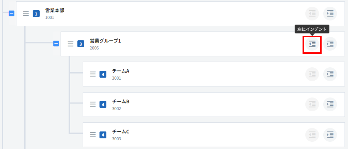Select the チームA department name

coord(121,71)
